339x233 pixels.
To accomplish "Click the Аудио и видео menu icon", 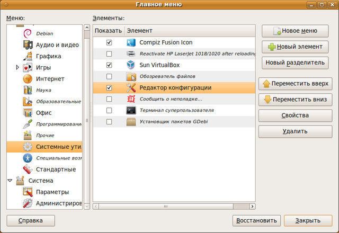I will pos(28,44).
